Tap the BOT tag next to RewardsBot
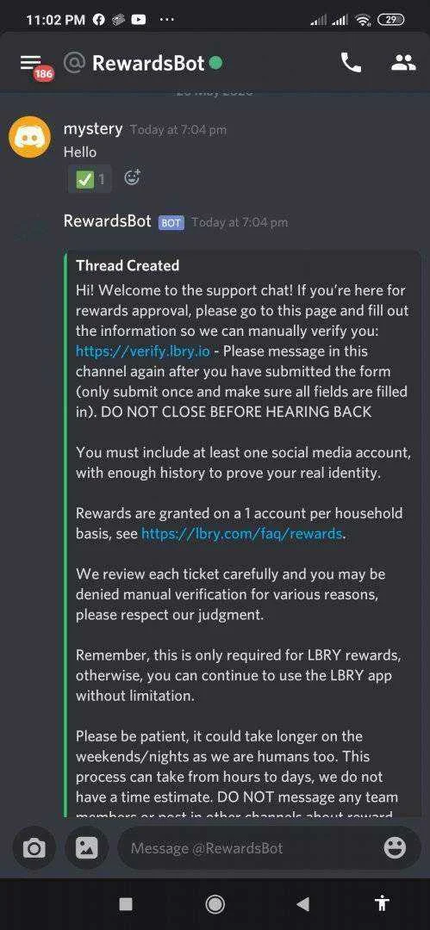 171,223
